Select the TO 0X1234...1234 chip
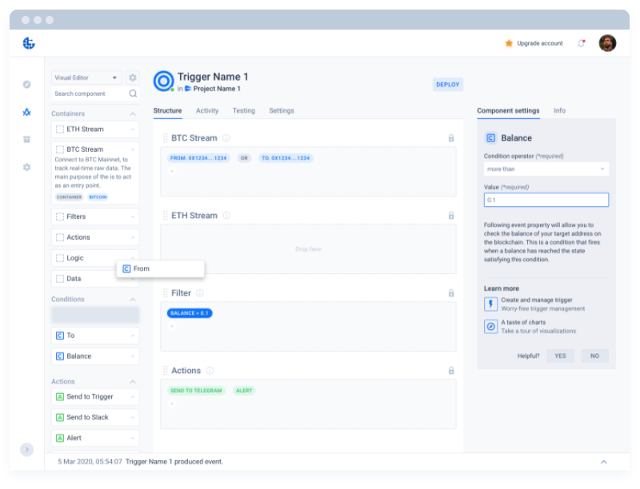 coord(286,158)
